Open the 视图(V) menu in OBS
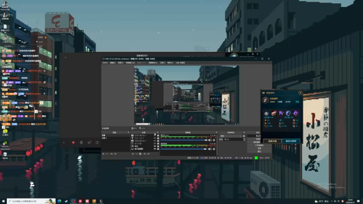Screen dimensions: 363x204 [x=120, y=63]
